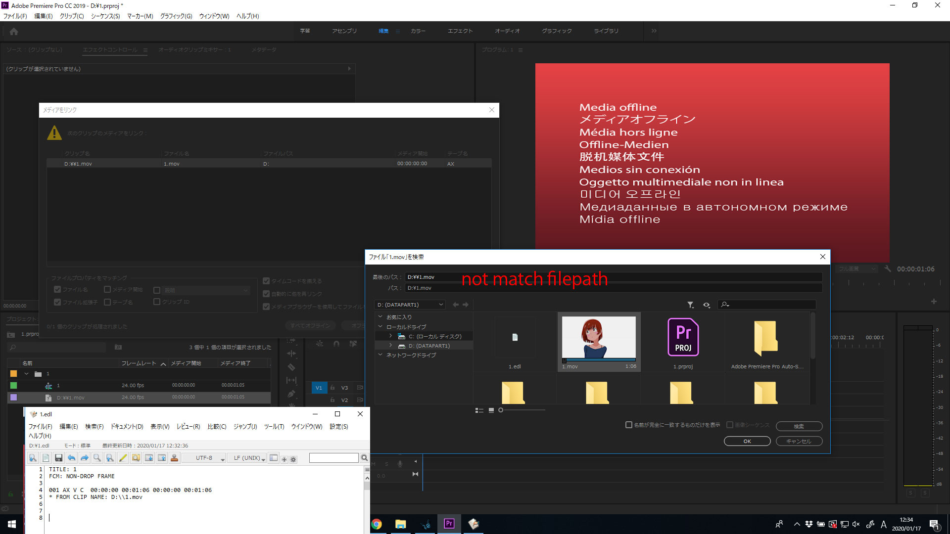The height and width of the screenshot is (534, 950).
Task: Click the save icon in 1.edl editor toolbar
Action: point(58,458)
